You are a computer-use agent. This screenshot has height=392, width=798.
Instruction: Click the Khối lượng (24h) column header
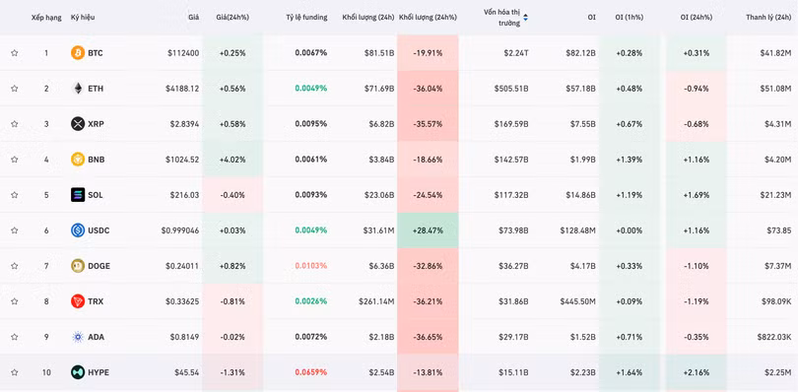368,17
